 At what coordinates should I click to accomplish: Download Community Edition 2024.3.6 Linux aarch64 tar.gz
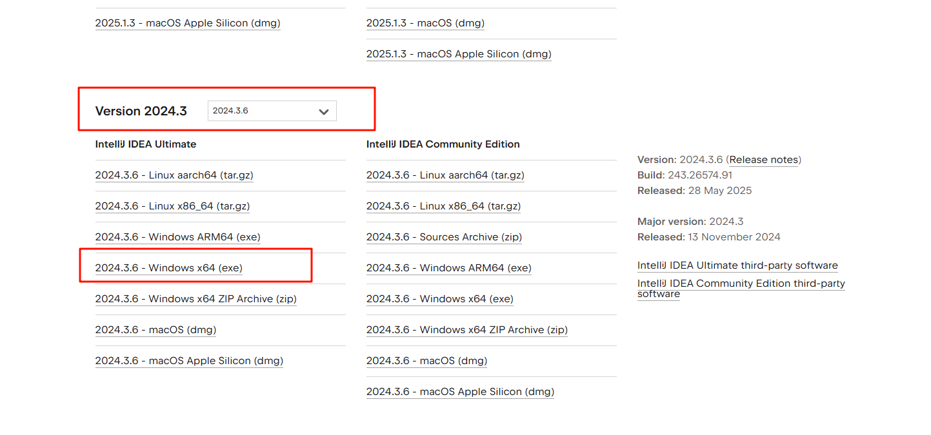tap(445, 175)
